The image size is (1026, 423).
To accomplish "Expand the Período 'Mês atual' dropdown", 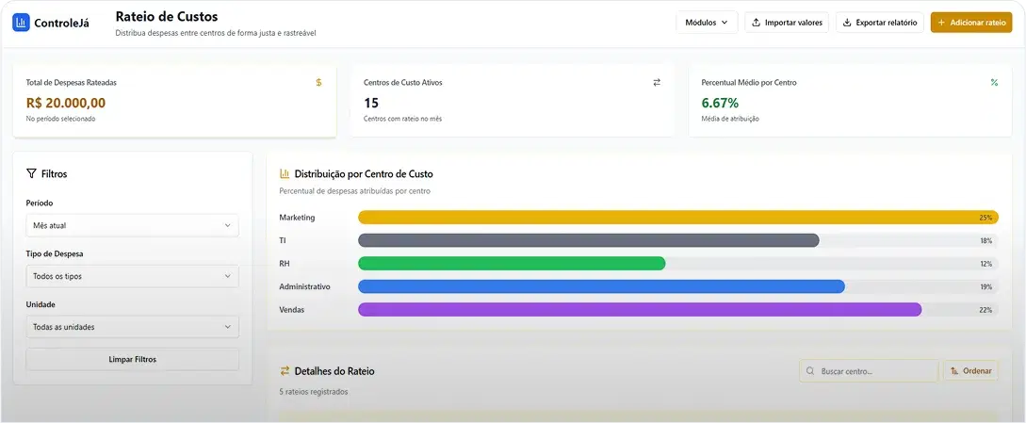I will [x=132, y=226].
